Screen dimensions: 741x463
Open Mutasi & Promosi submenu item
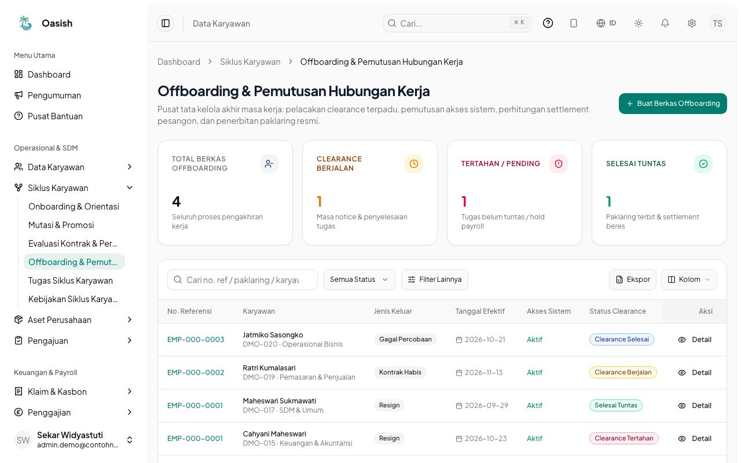coord(74,225)
